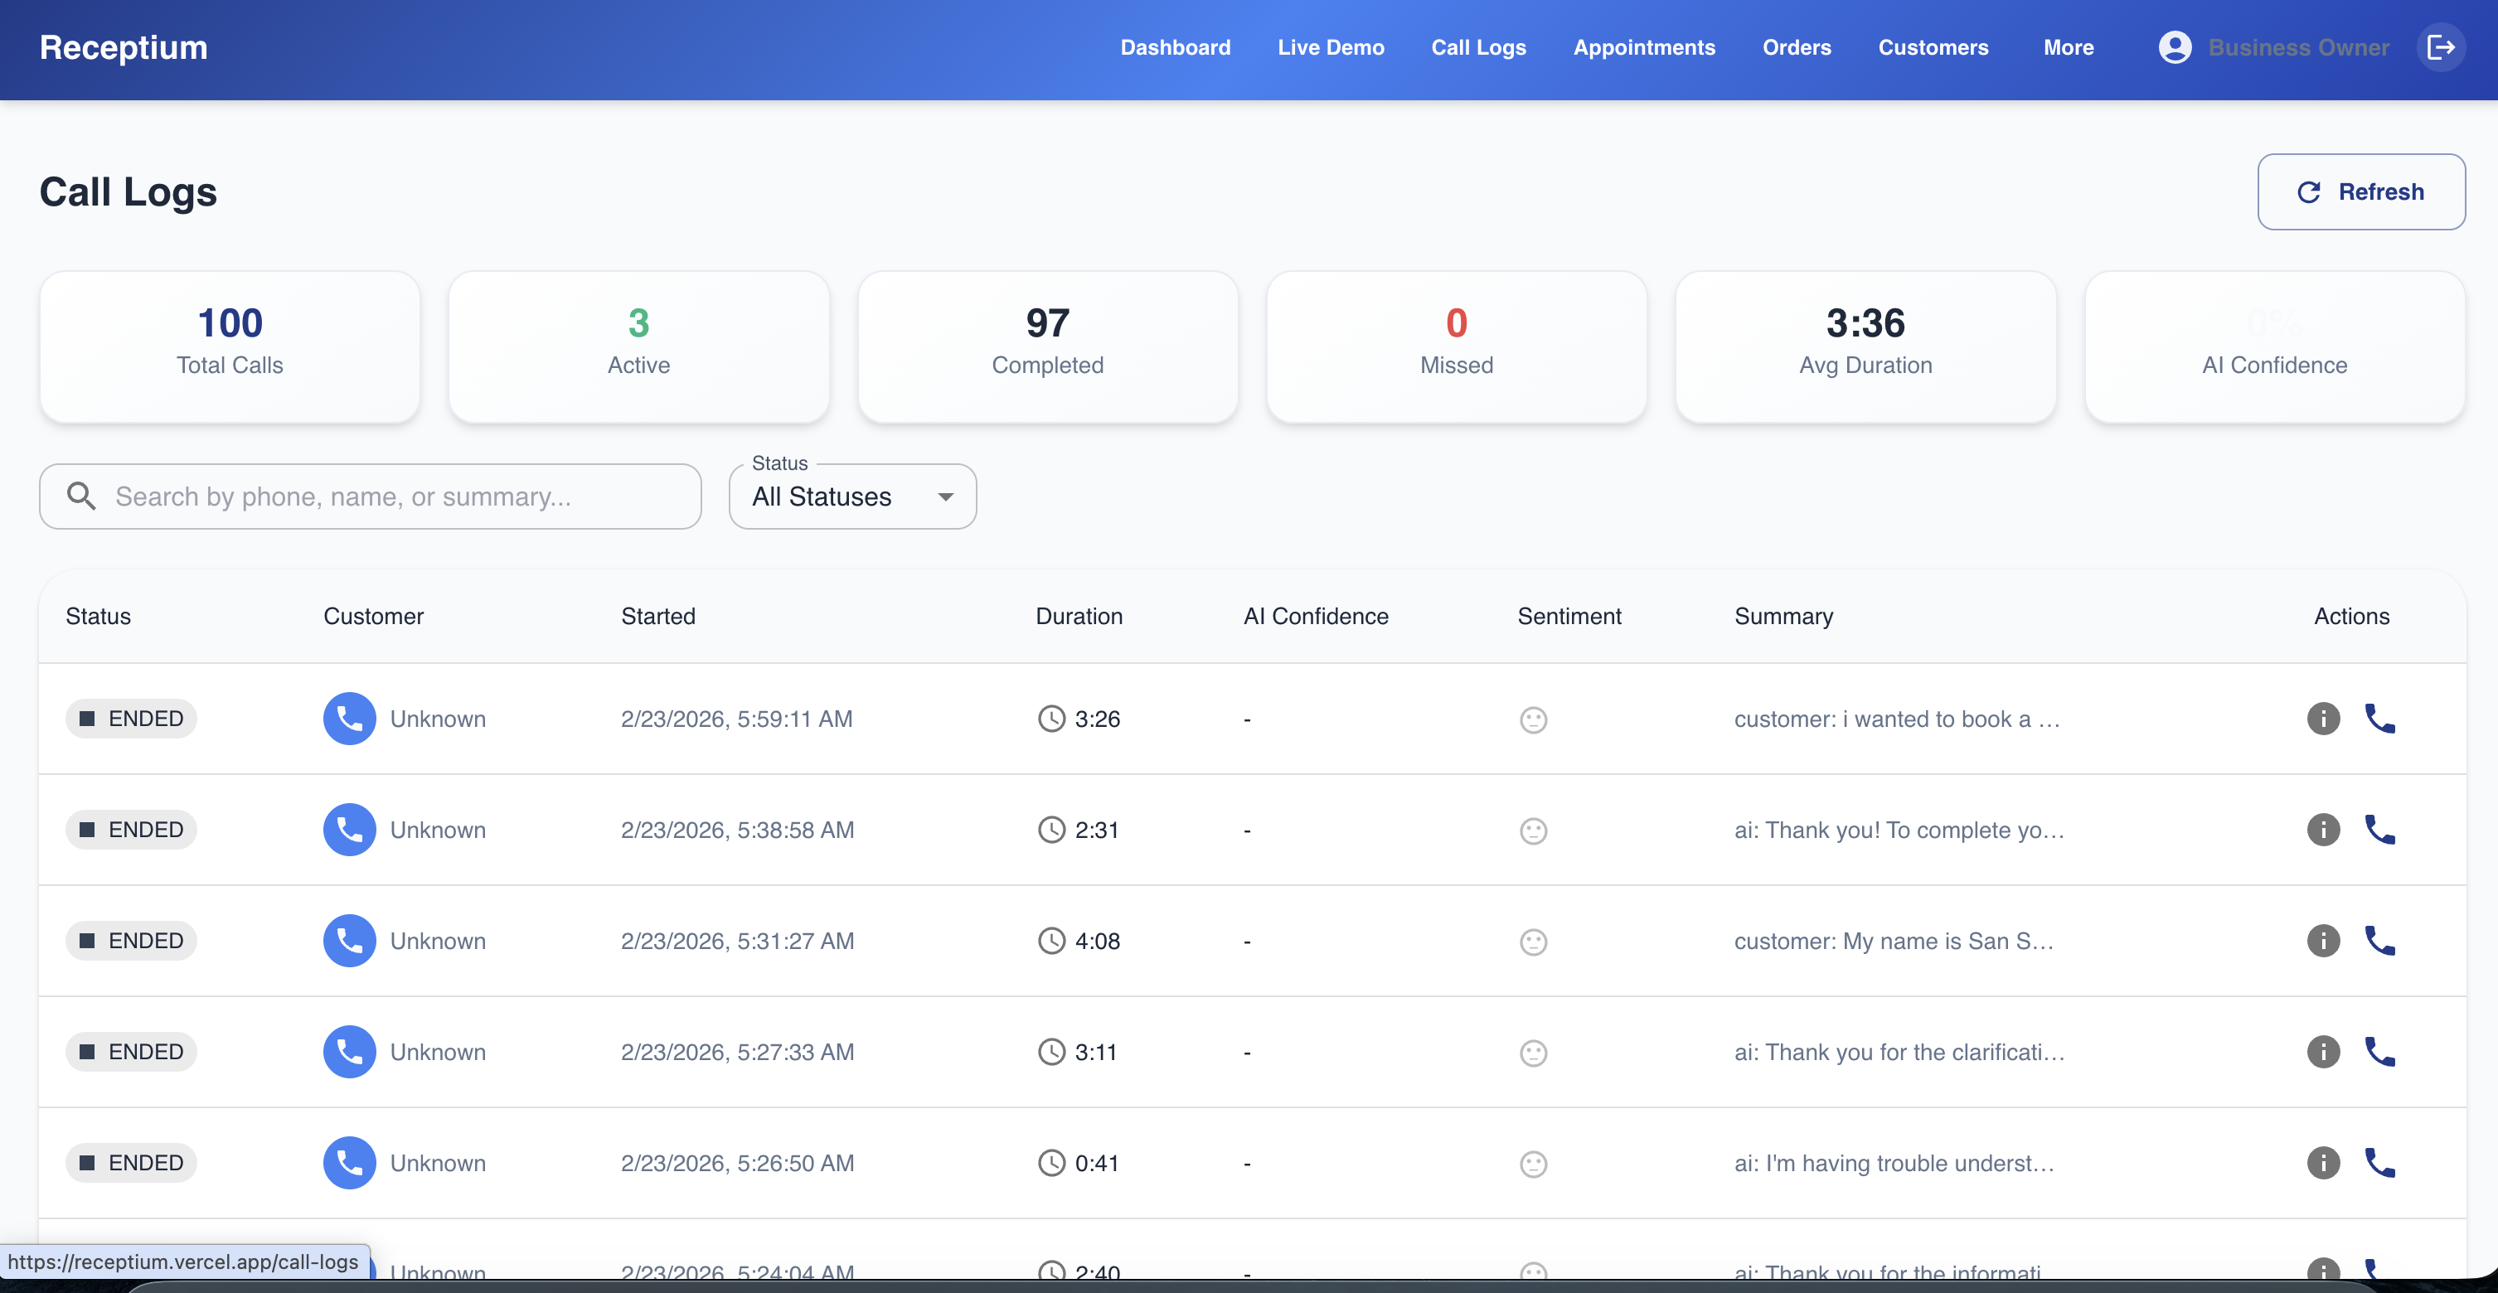Click the customer phone avatar for the 0:41 call

(x=349, y=1162)
